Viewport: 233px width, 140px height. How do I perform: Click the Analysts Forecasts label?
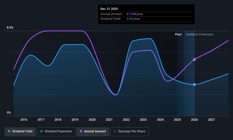pyautogui.click(x=200, y=35)
